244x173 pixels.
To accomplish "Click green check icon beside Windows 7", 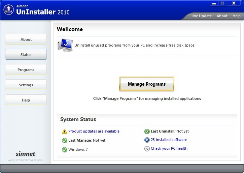I will [64, 150].
